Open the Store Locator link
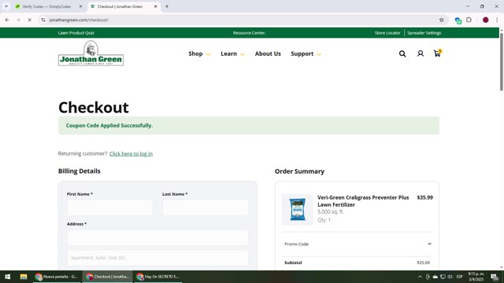 point(387,33)
